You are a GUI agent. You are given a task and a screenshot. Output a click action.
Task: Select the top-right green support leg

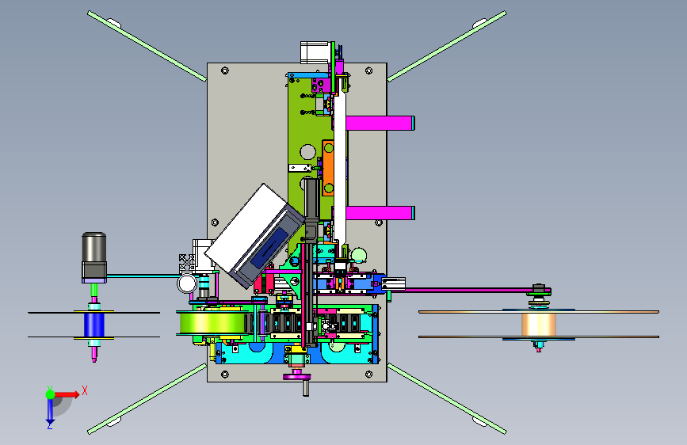(447, 46)
